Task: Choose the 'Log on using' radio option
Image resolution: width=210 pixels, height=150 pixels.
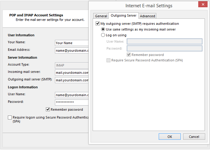Action: 103,35
